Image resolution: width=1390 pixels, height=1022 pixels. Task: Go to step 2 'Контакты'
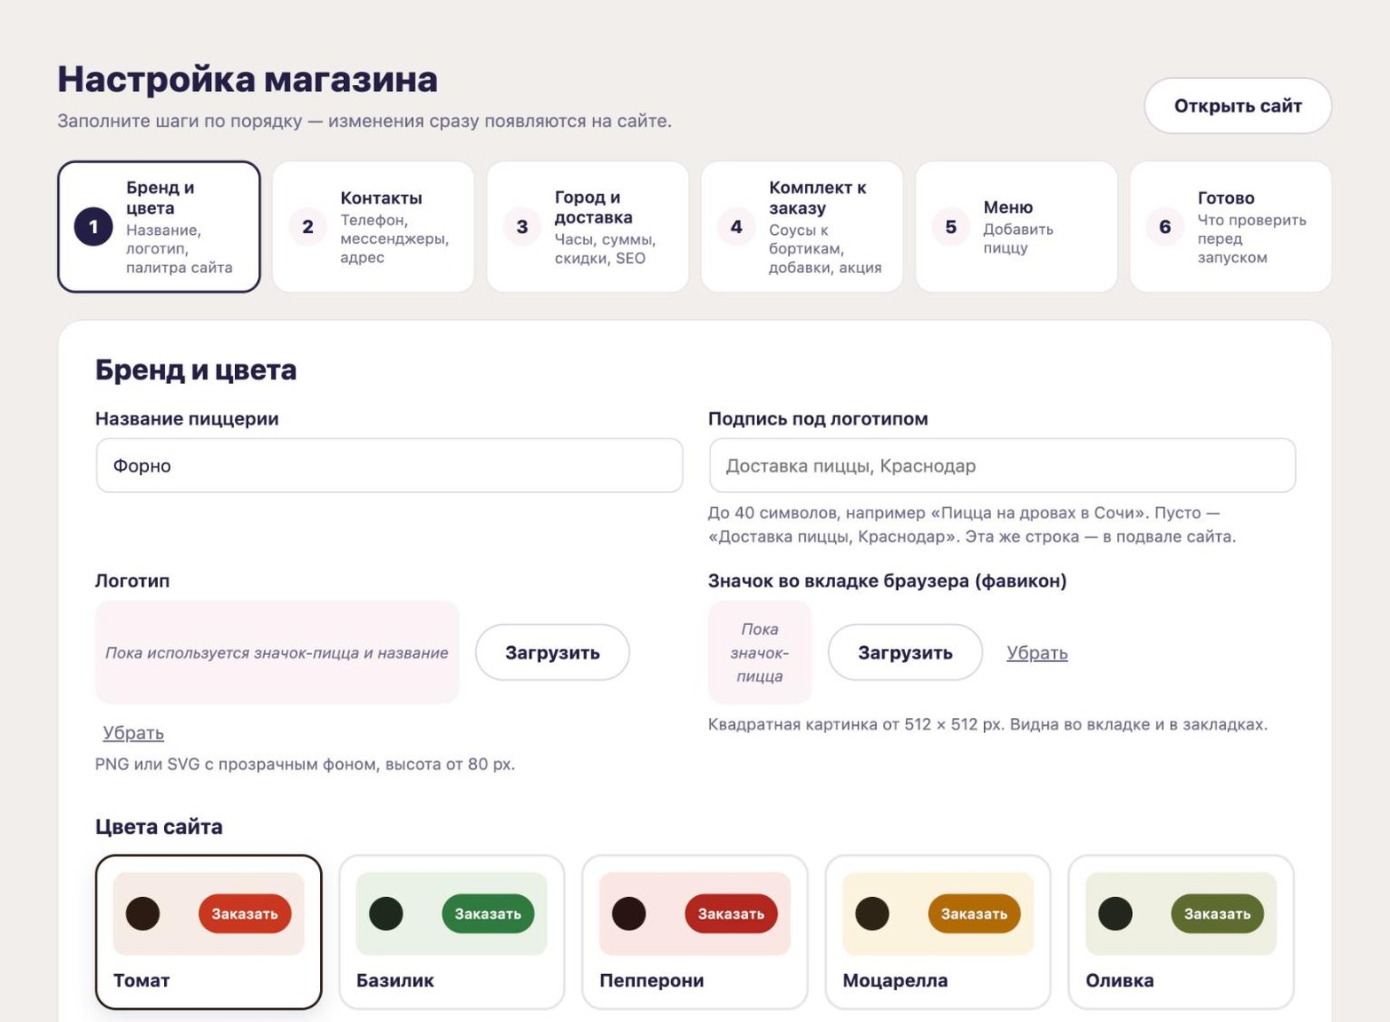coord(373,227)
